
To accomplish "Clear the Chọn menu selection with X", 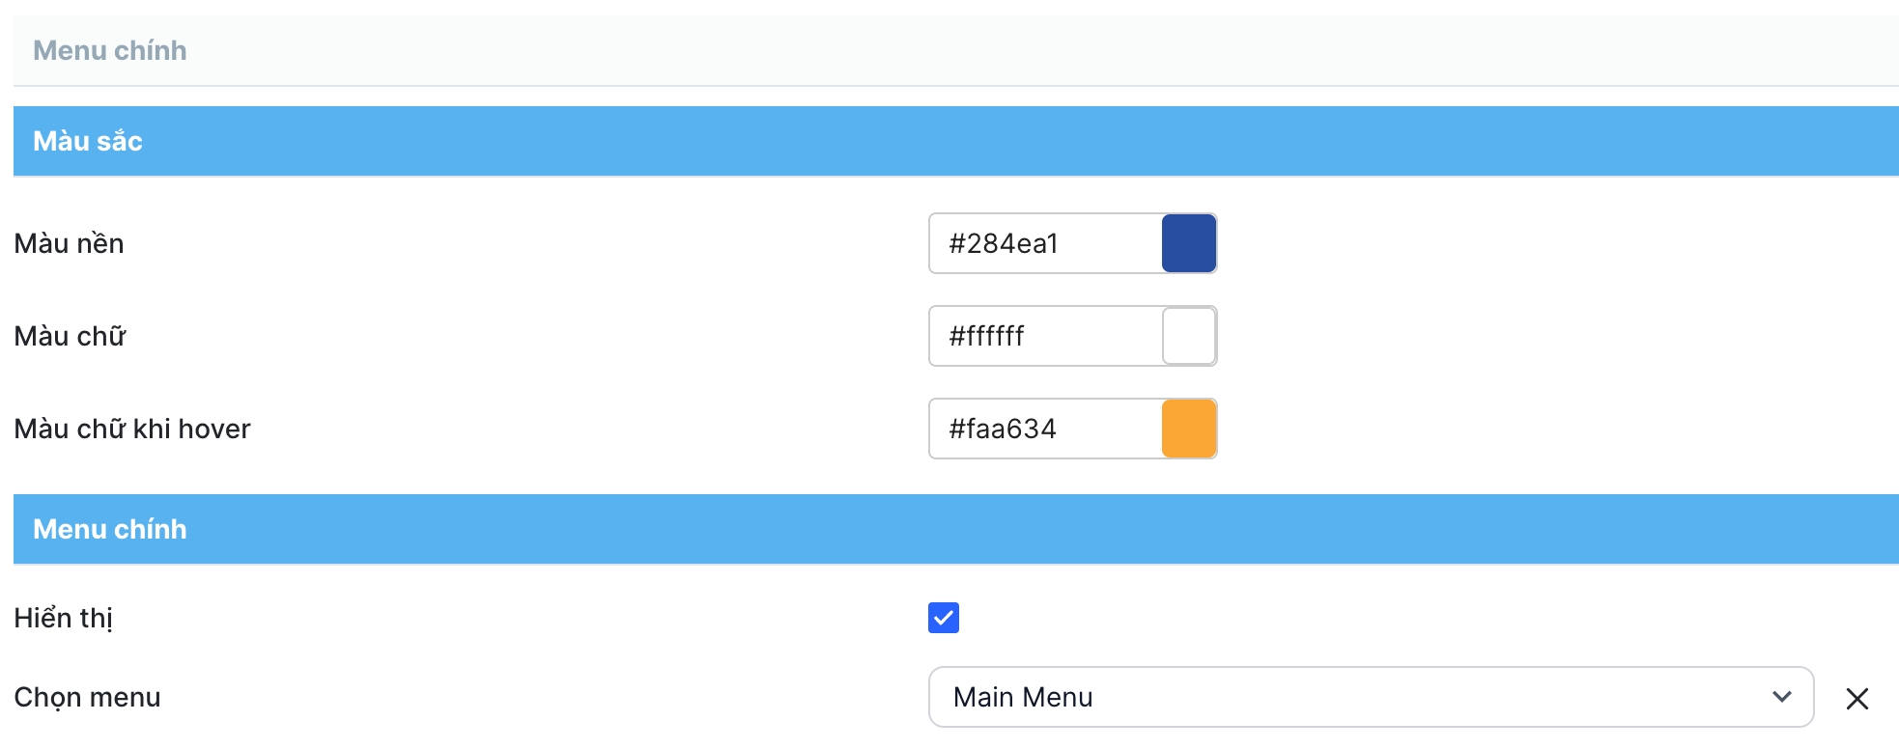I will point(1856,699).
